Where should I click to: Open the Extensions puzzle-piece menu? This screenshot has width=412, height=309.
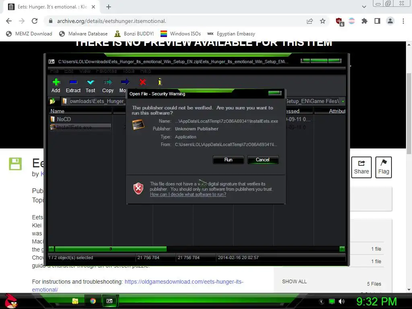(365, 21)
